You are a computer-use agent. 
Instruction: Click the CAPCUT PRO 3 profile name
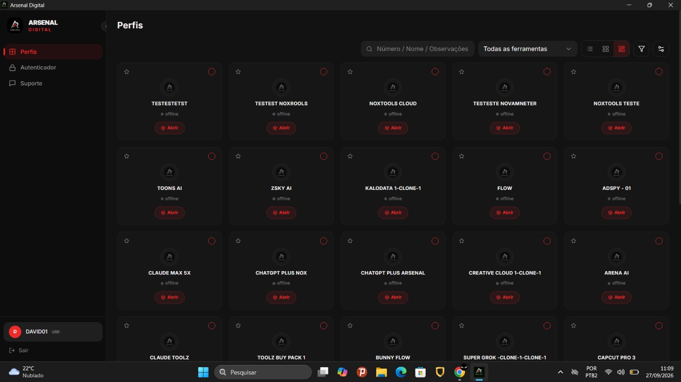616,358
